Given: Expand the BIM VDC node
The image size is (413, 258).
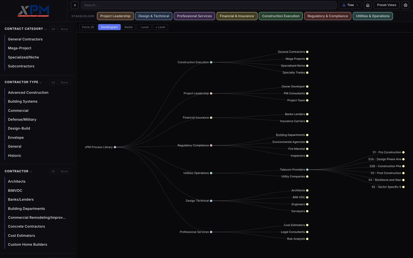Looking at the screenshot, I should pyautogui.click(x=307, y=197).
